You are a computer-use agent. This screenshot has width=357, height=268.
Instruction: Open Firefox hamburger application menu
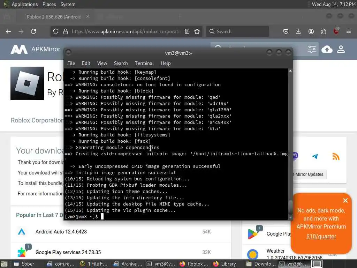(x=349, y=31)
